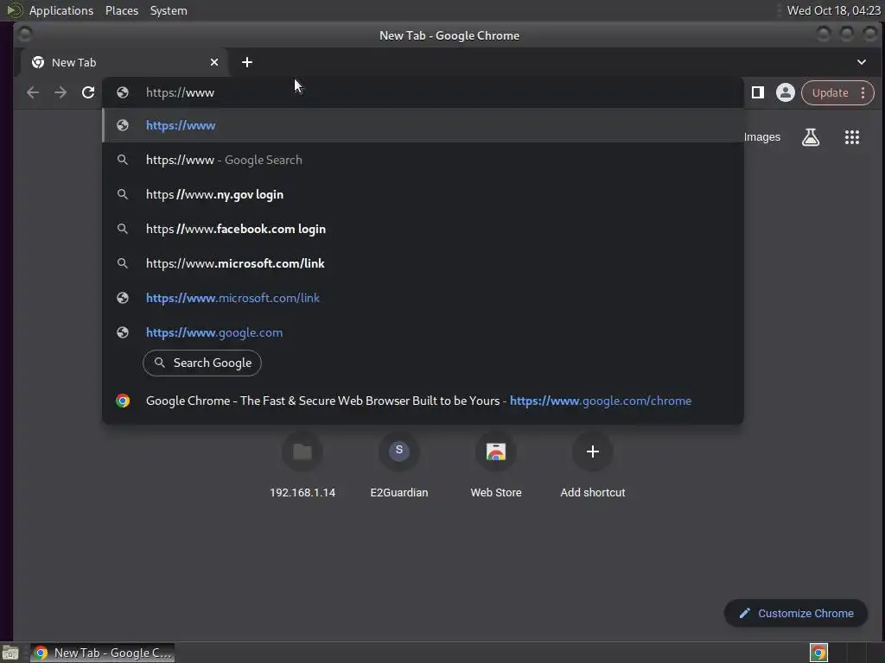Open the Images link

point(762,137)
